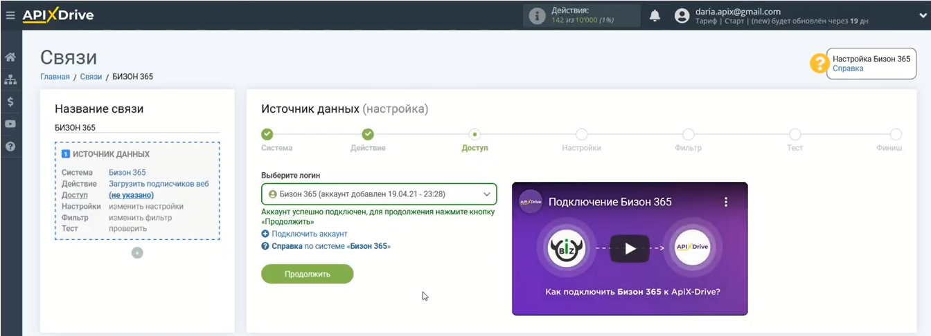Open Справка по системе Бизон 365
Image resolution: width=931 pixels, height=336 pixels.
click(x=326, y=245)
